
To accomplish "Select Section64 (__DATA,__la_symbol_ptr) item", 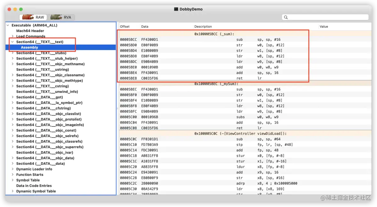I will pos(49,103).
